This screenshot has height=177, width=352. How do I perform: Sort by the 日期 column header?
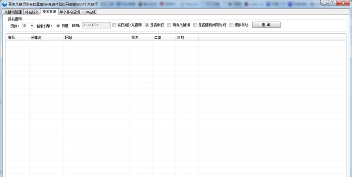click(187, 37)
